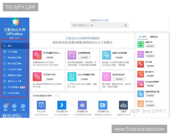The height and width of the screenshot is (136, 170).
Task: Show next recommended software with right arrow
Action: pos(59,96)
